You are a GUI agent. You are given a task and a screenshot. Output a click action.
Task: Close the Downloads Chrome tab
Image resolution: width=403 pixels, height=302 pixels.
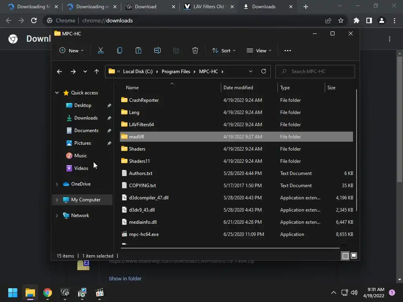pos(291,7)
